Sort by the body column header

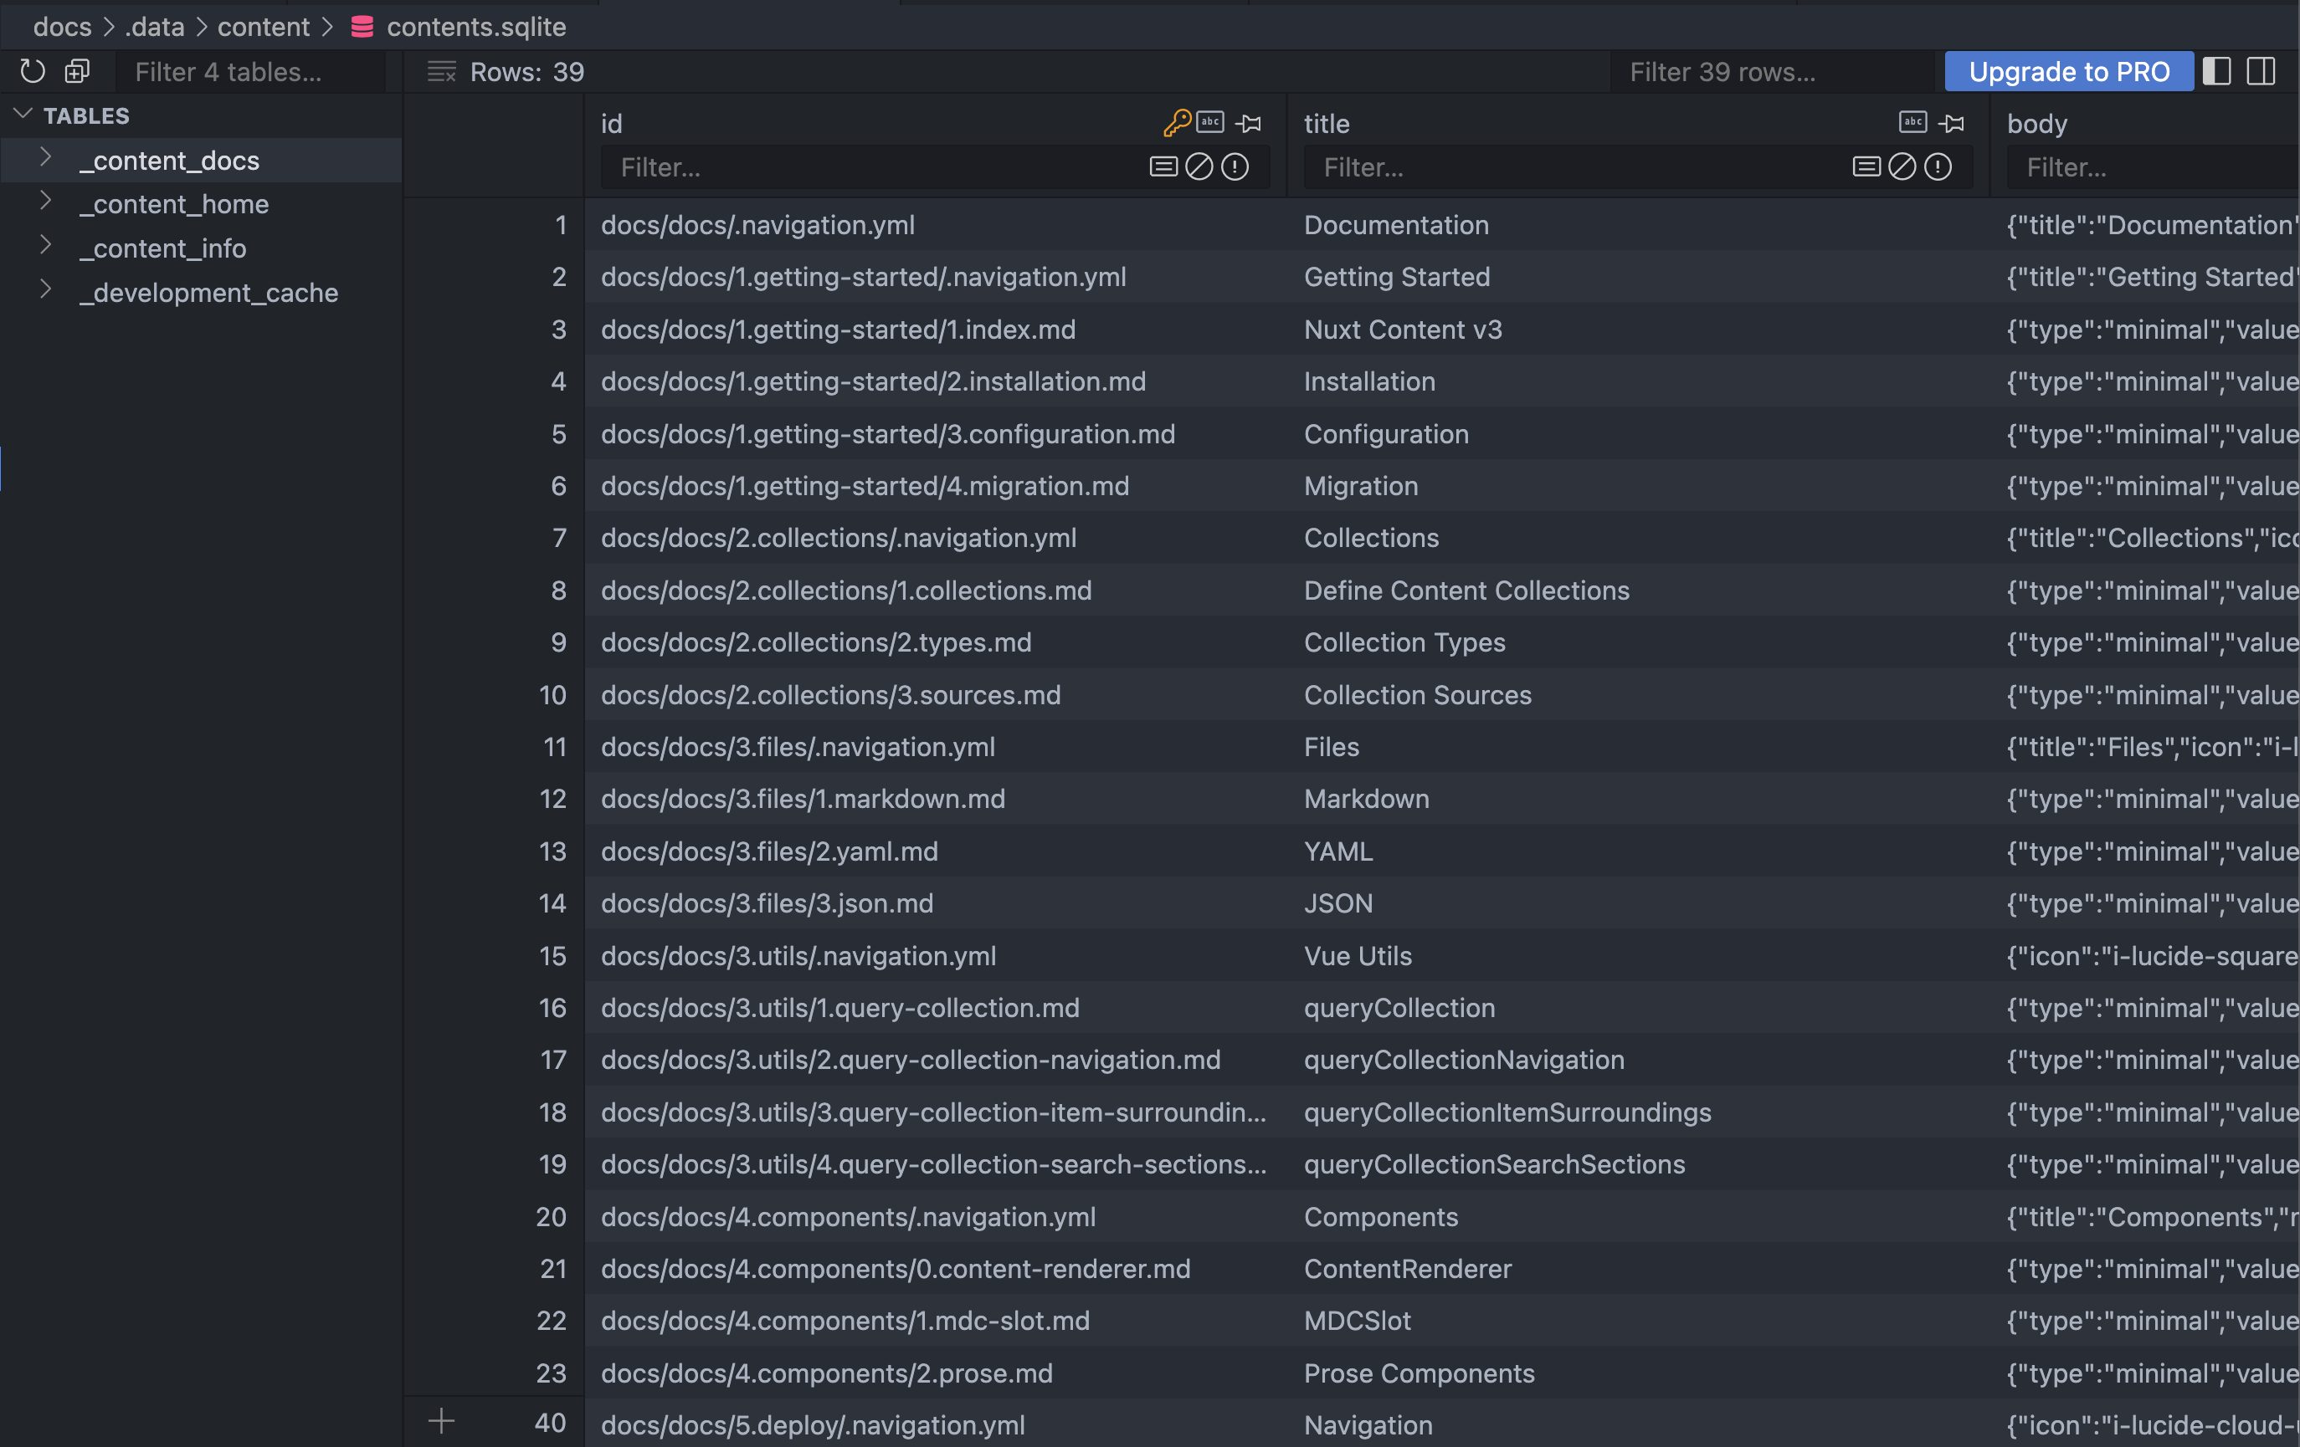2036,123
